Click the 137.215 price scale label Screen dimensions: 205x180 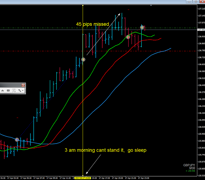(x=201, y=9)
